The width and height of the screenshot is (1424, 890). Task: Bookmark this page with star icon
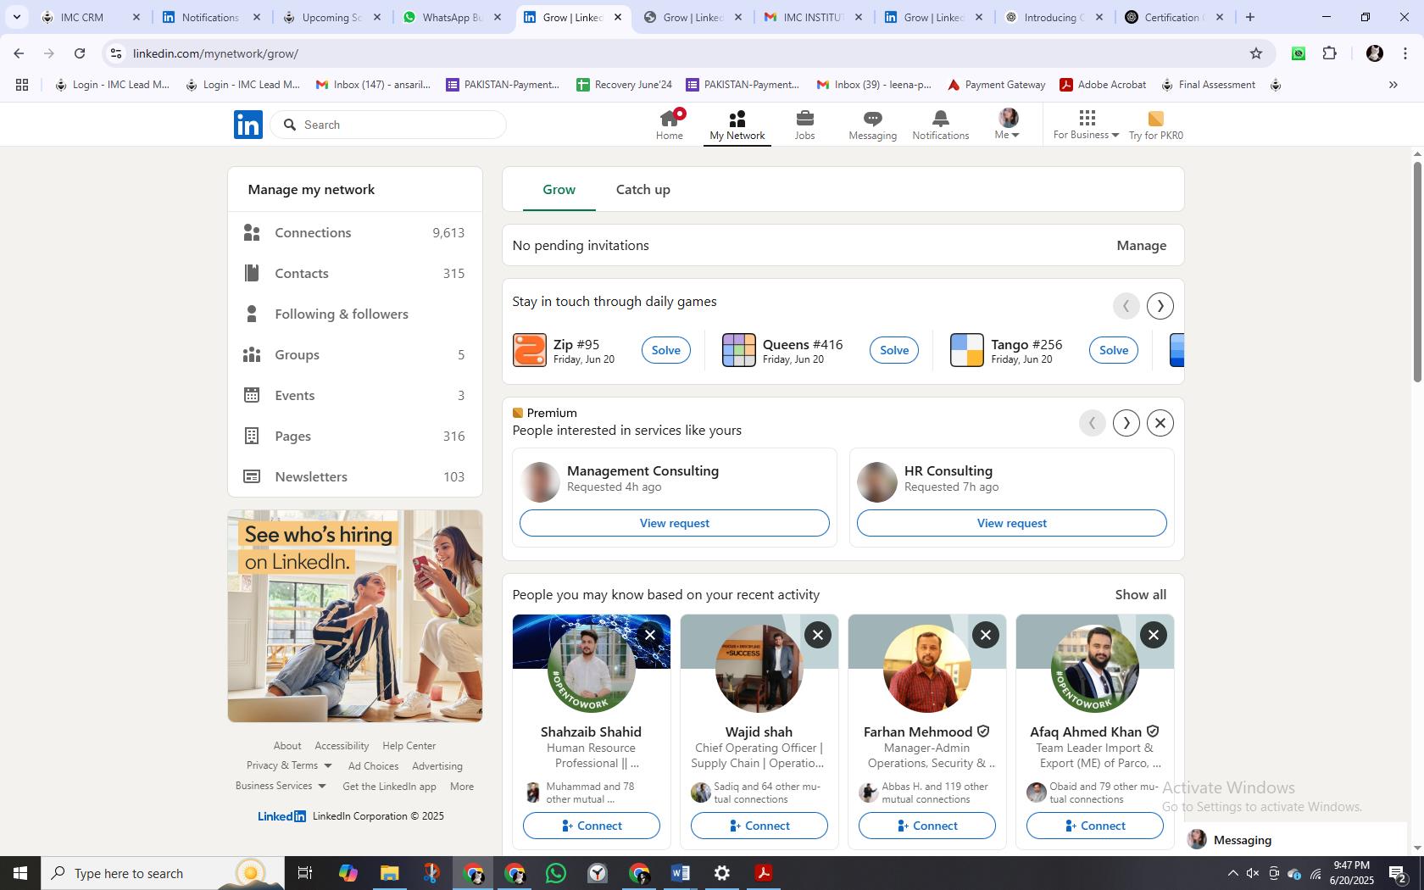click(x=1256, y=53)
